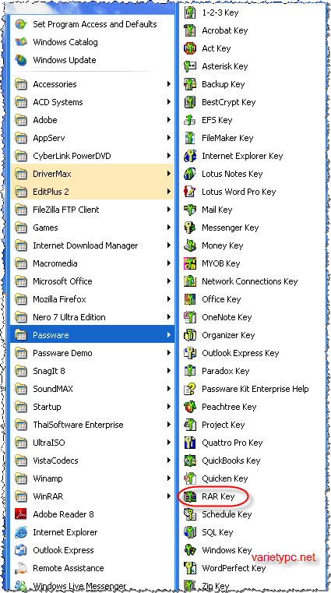Click the Zip Key icon
The height and width of the screenshot is (593, 331).
[x=190, y=585]
